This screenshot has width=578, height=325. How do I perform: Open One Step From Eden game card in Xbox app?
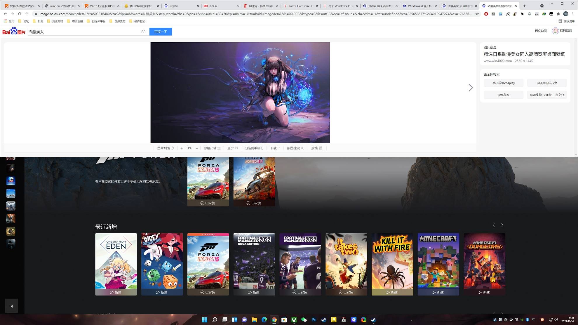(116, 264)
